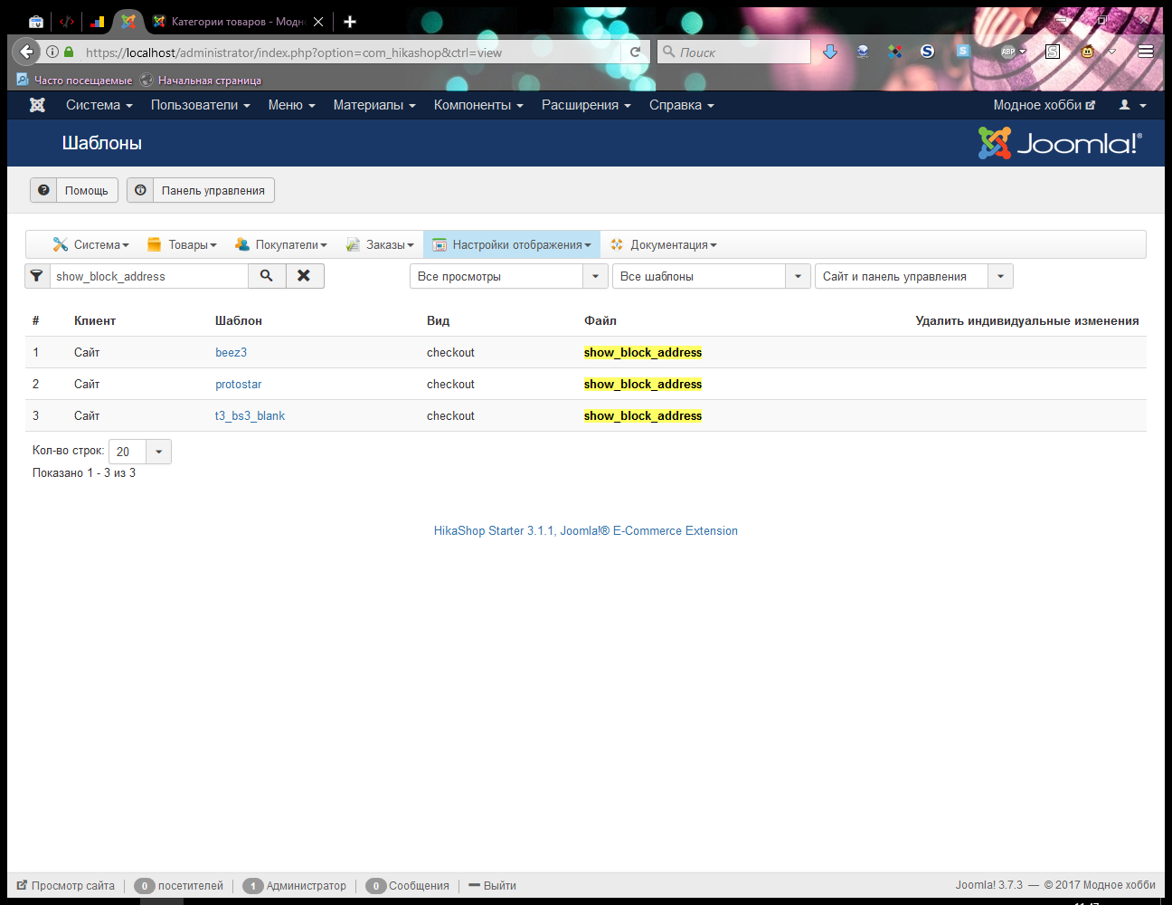Go back with the browser back arrow
The image size is (1172, 905).
(27, 52)
